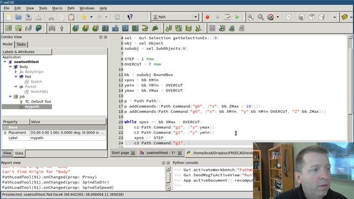Click the blue dressup icon beside greyed icon

coord(232,28)
